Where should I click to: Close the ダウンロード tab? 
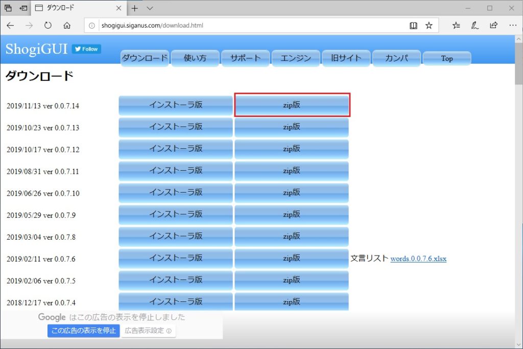[118, 8]
